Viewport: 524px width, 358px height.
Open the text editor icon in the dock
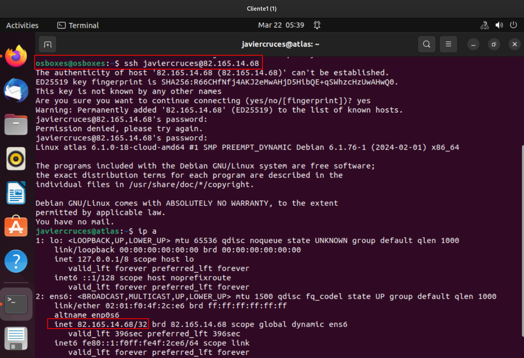click(x=16, y=339)
